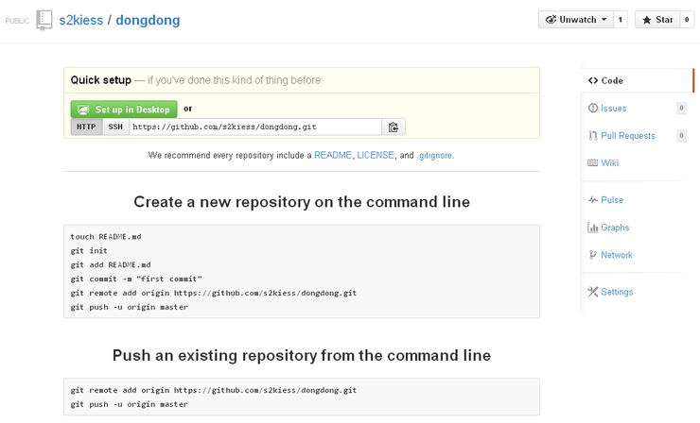Click 'Push an existing repository' heading

pos(302,355)
